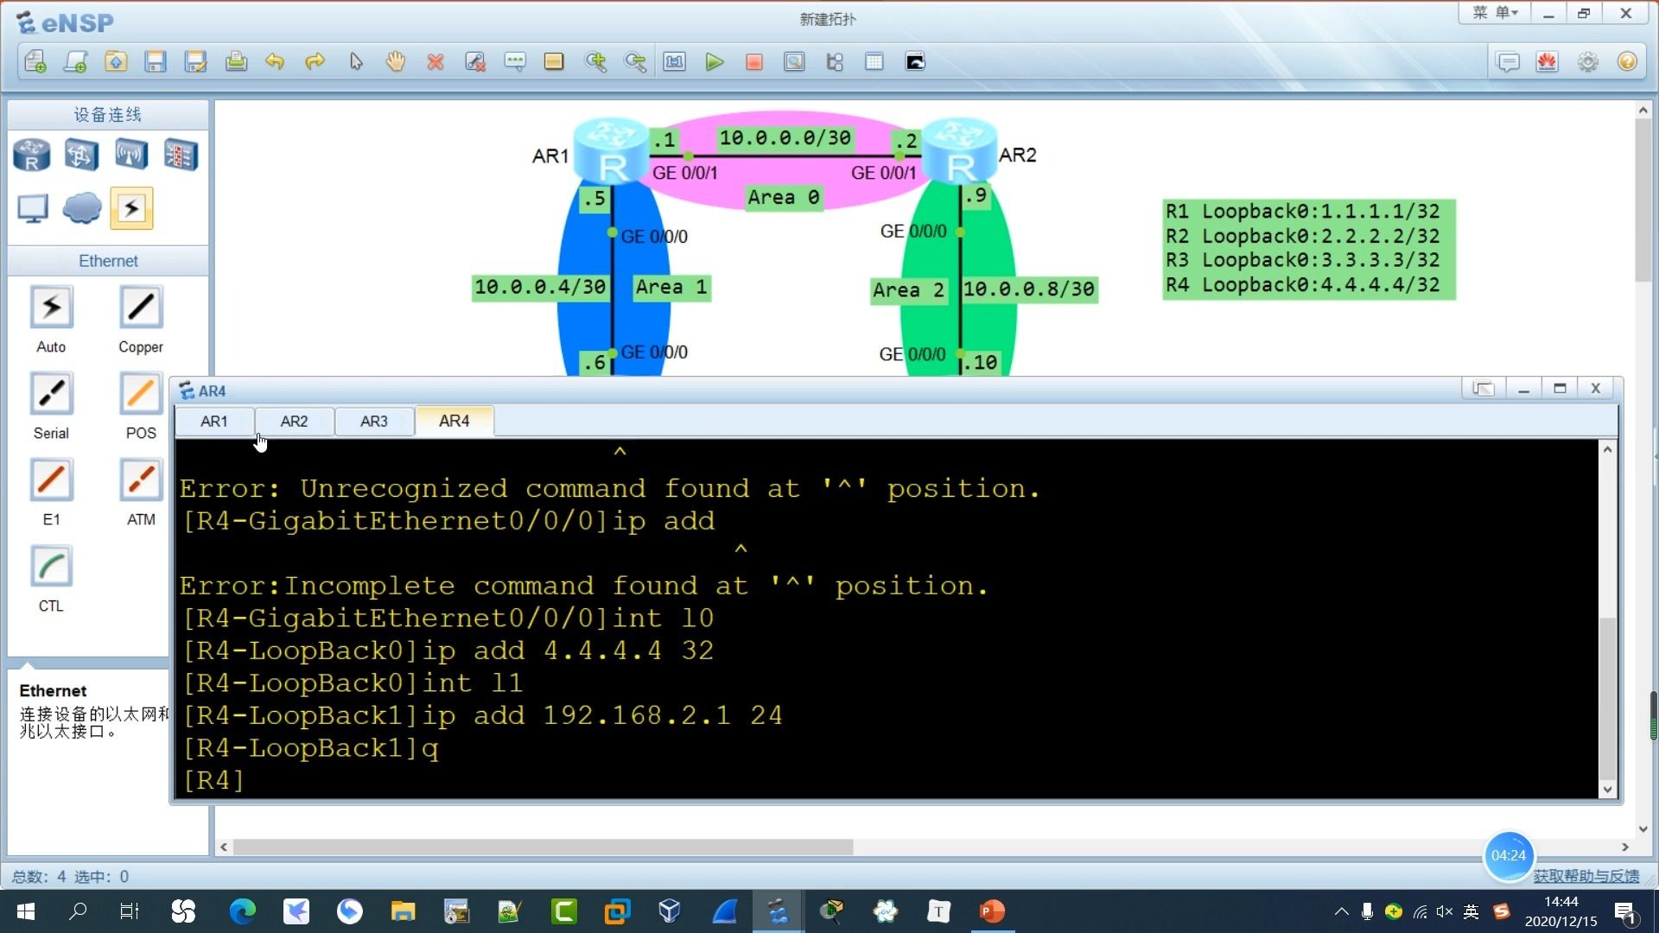Switch to the AR4 console tab
This screenshot has width=1659, height=933.
(454, 422)
